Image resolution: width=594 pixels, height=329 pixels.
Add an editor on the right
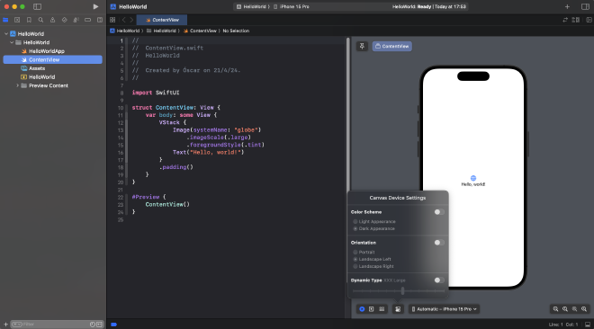click(589, 20)
